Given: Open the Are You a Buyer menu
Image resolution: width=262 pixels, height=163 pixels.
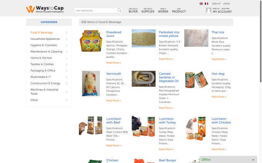Looking at the screenshot, I should pos(133,10).
